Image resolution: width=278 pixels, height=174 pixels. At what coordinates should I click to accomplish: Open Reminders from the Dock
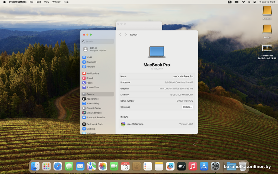[x=148, y=166]
